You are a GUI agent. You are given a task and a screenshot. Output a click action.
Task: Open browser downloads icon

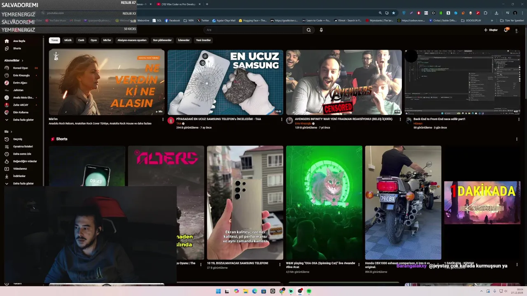point(497,13)
